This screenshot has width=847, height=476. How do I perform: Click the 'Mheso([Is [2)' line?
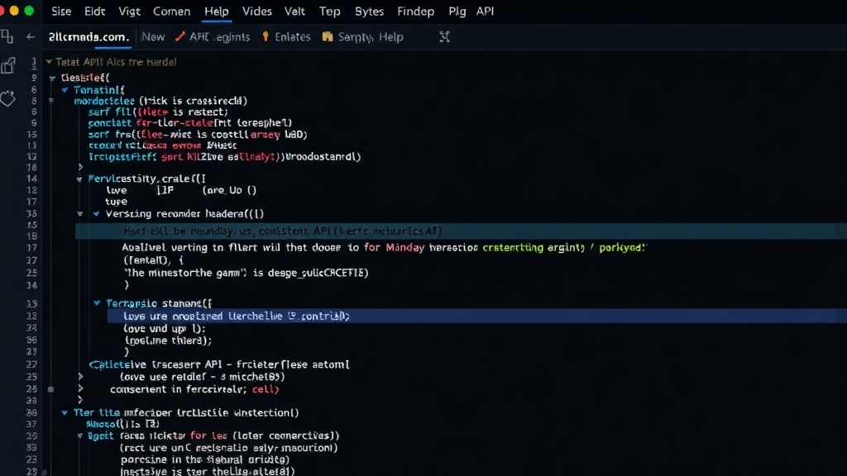click(x=122, y=424)
